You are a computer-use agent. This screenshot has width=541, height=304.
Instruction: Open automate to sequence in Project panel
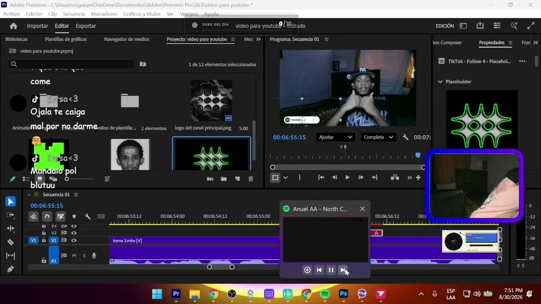tap(210, 179)
